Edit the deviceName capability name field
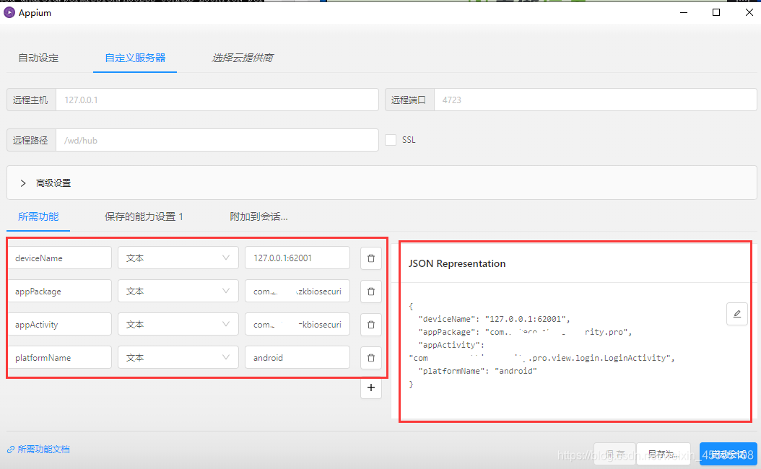The image size is (761, 469). [60, 258]
